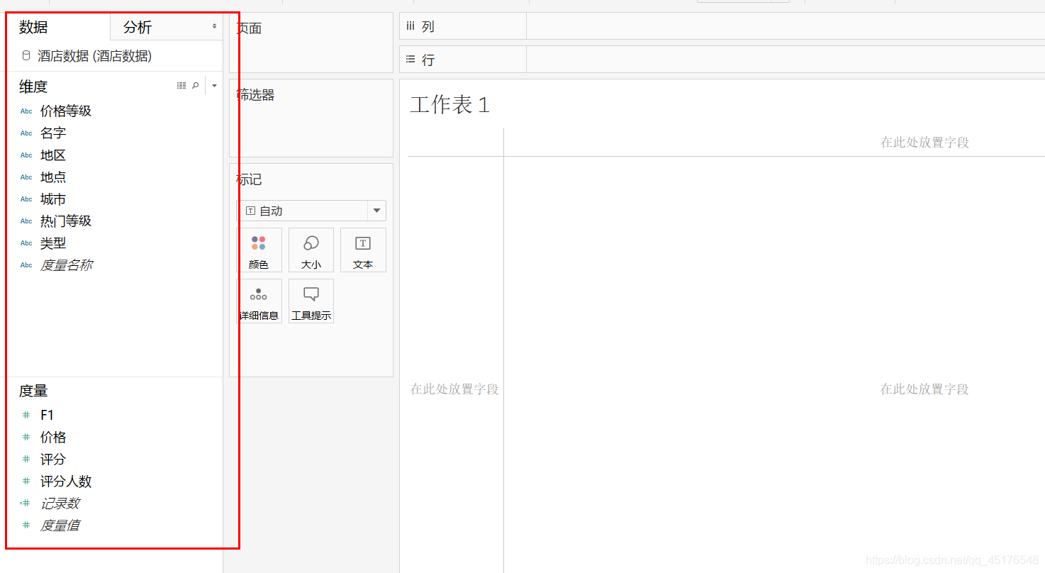Select the 评分 measure field
1045x573 pixels.
(53, 459)
